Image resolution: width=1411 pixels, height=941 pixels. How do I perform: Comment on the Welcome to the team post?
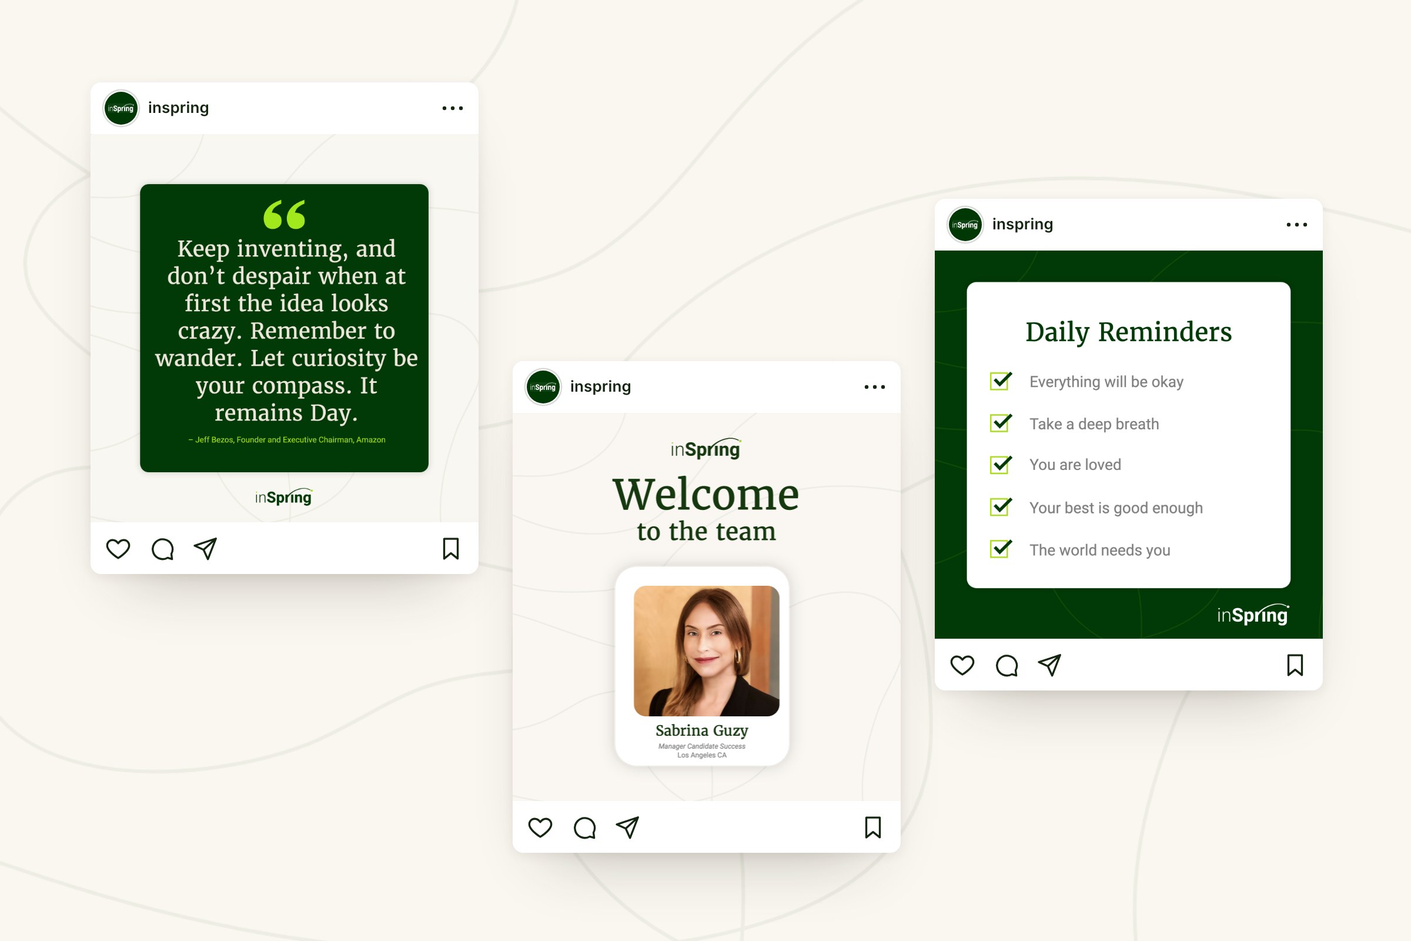click(584, 827)
